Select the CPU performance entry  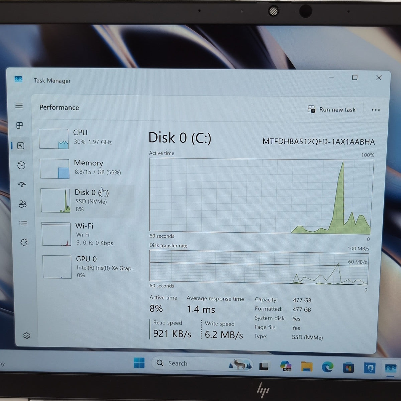86,138
